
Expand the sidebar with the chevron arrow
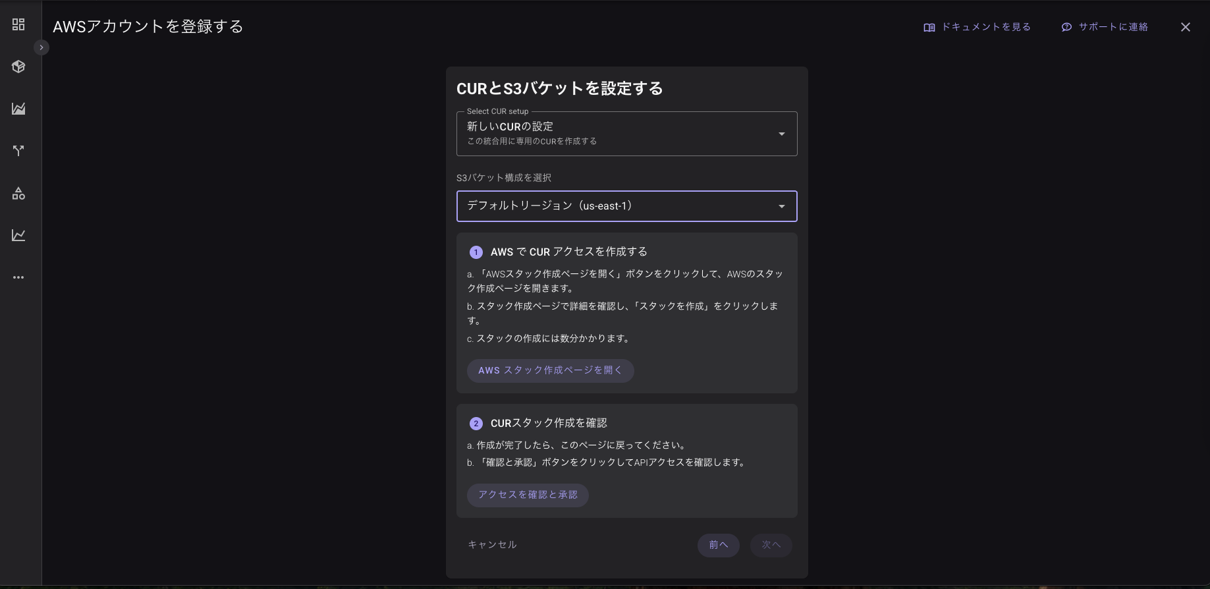click(x=41, y=47)
